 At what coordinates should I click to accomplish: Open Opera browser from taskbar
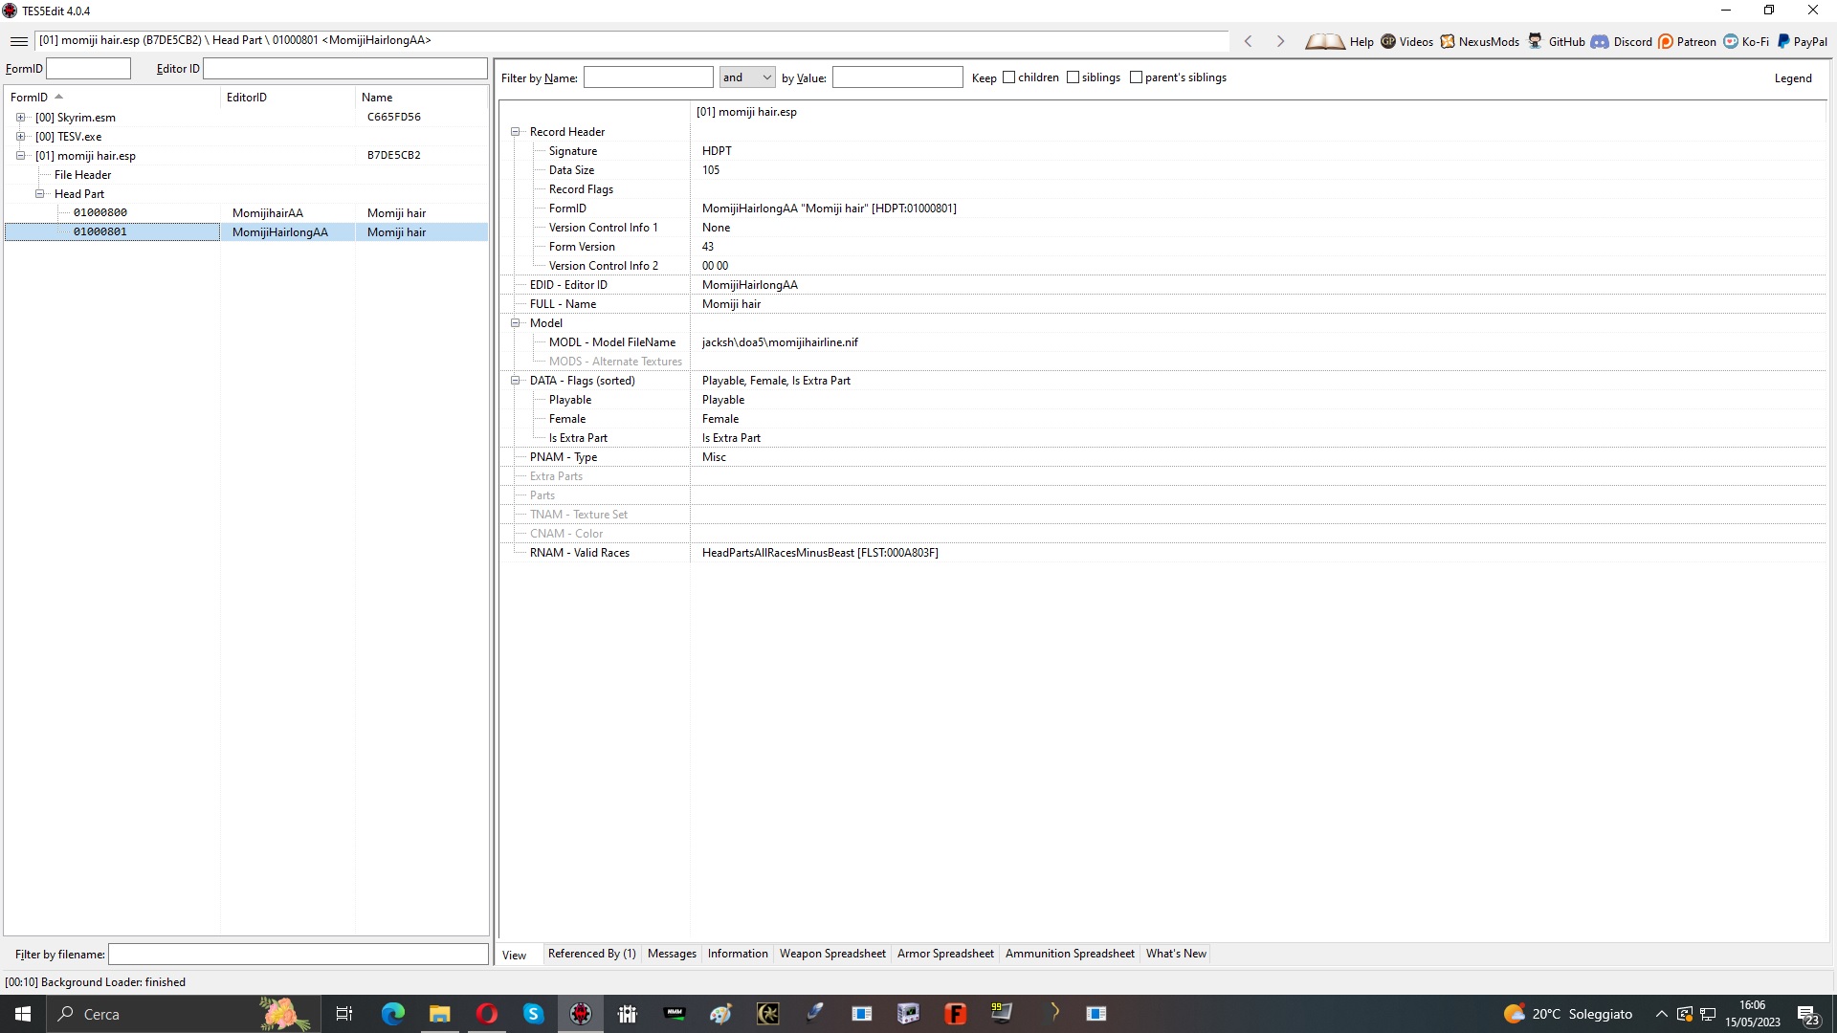486,1014
